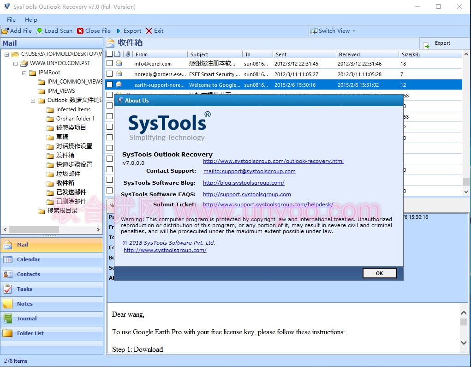Click the mailto:support@systoolsgroup.com link
This screenshot has height=367, width=471.
coord(249,171)
